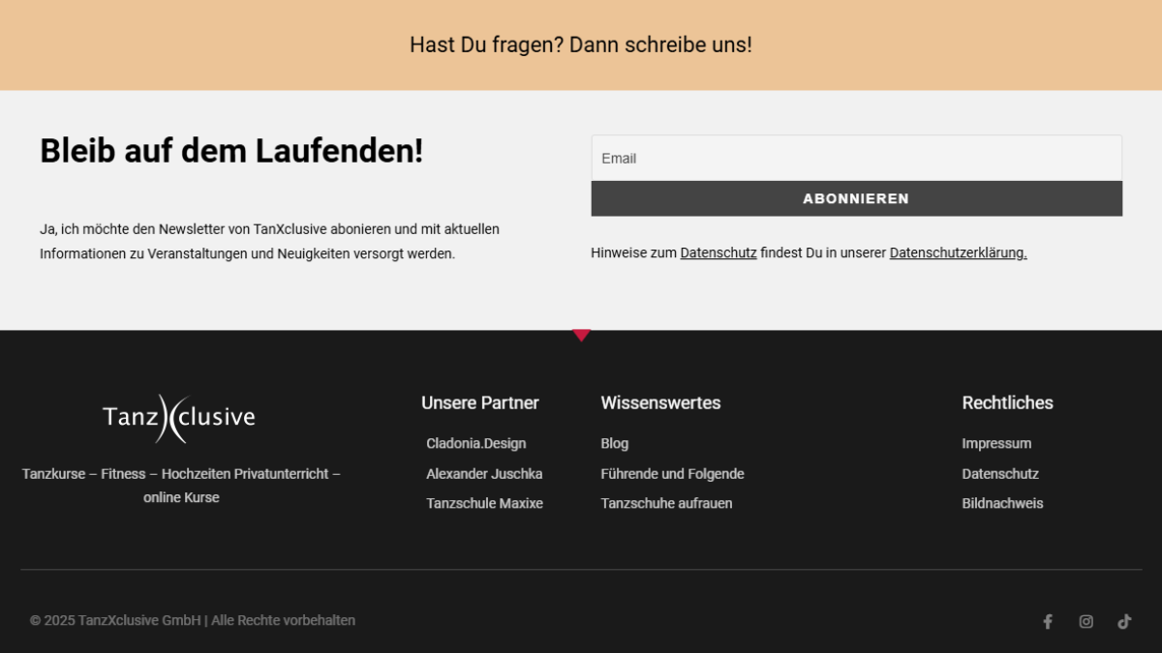Type in the Email input field
1162x653 pixels.
[x=856, y=159]
